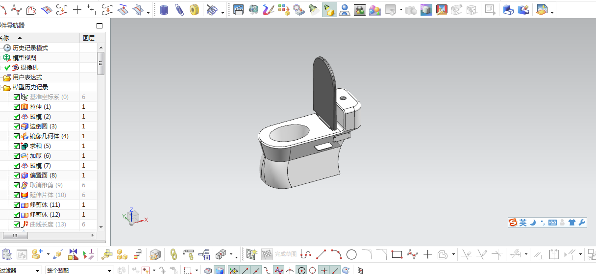This screenshot has height=274, width=596.
Task: Select 历史记录模式 in navigator tree
Action: [x=30, y=48]
